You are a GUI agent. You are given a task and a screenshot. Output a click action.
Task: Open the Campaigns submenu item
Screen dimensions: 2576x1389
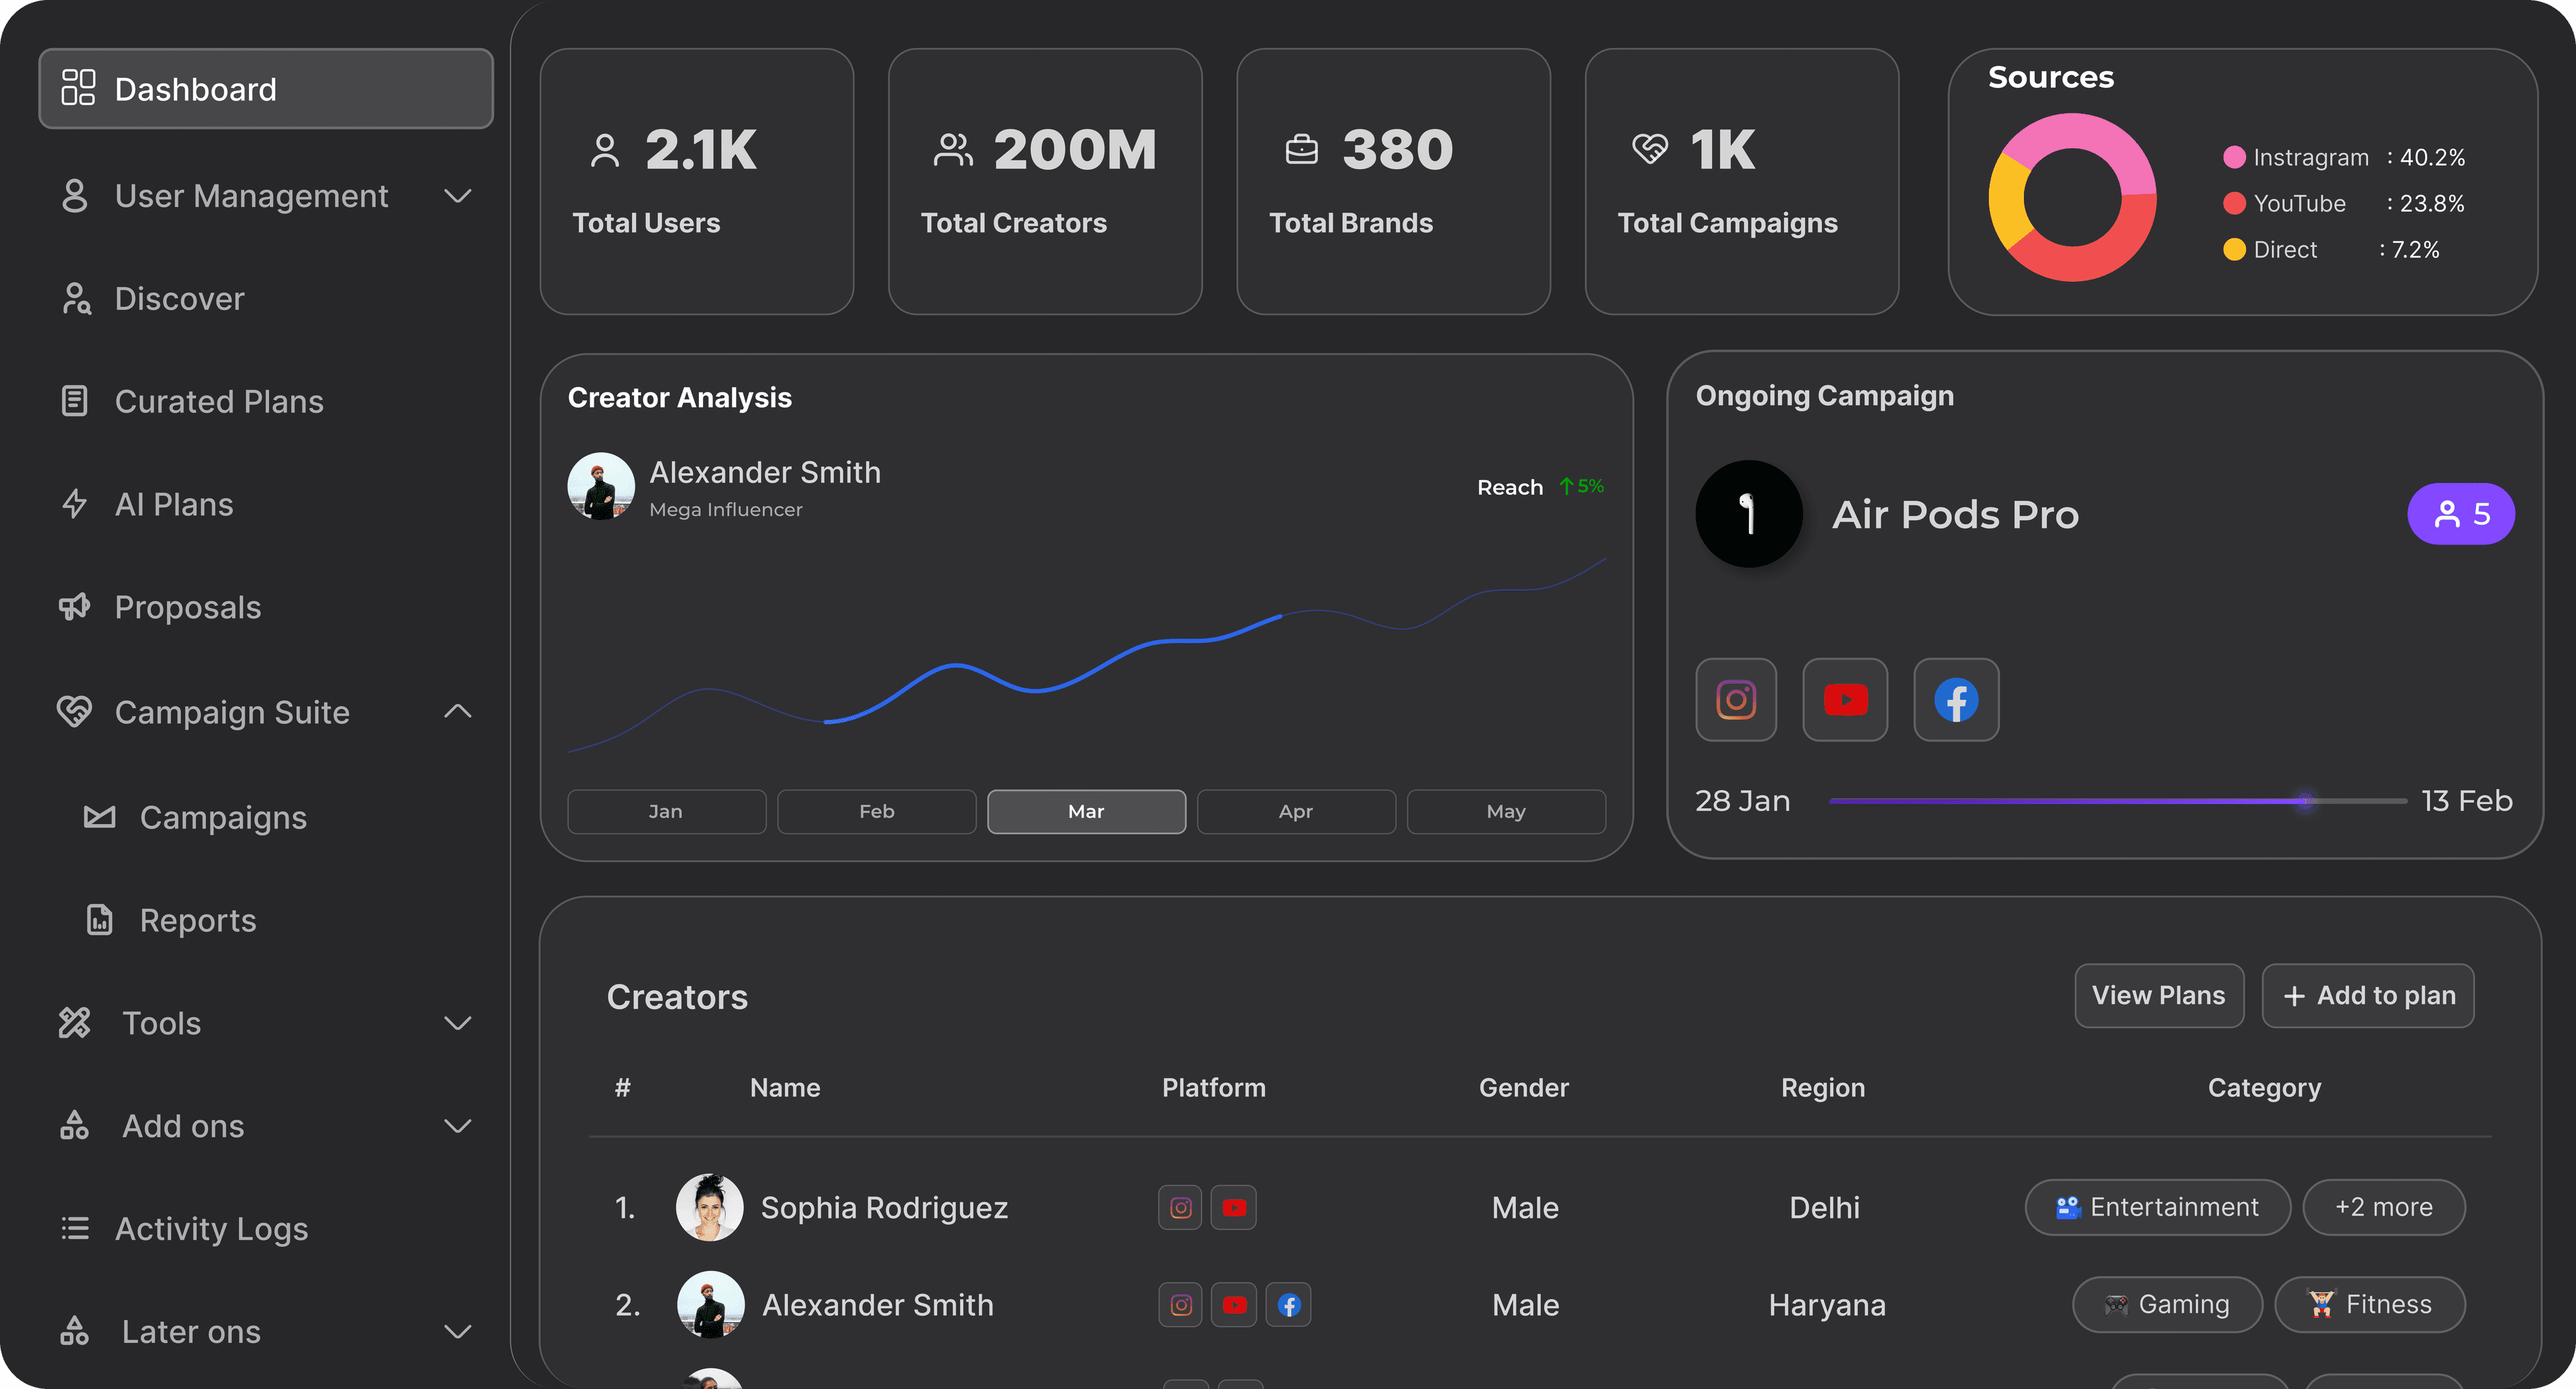click(x=222, y=817)
